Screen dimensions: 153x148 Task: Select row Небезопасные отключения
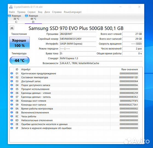click(x=74, y=120)
